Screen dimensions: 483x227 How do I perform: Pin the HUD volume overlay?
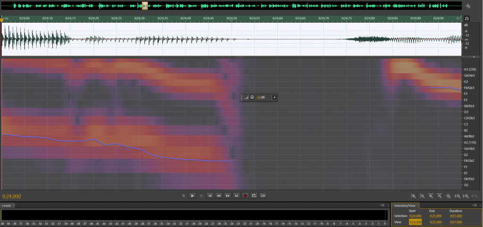click(x=275, y=97)
